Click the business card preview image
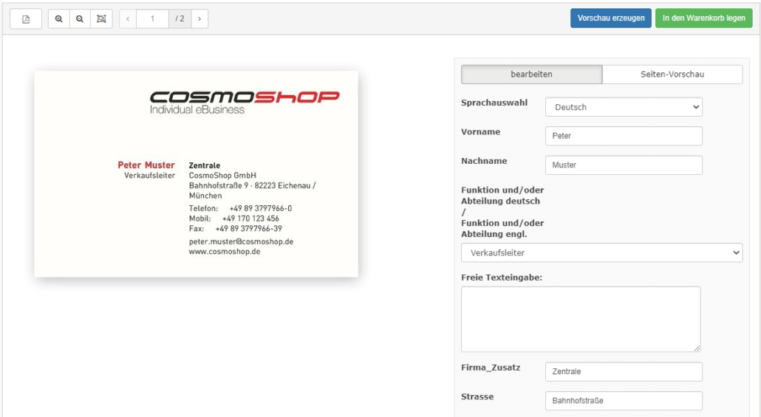The image size is (761, 417). [196, 174]
